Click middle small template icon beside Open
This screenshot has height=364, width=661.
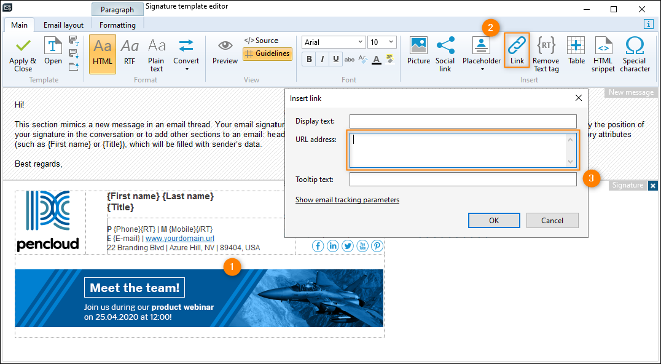(74, 53)
